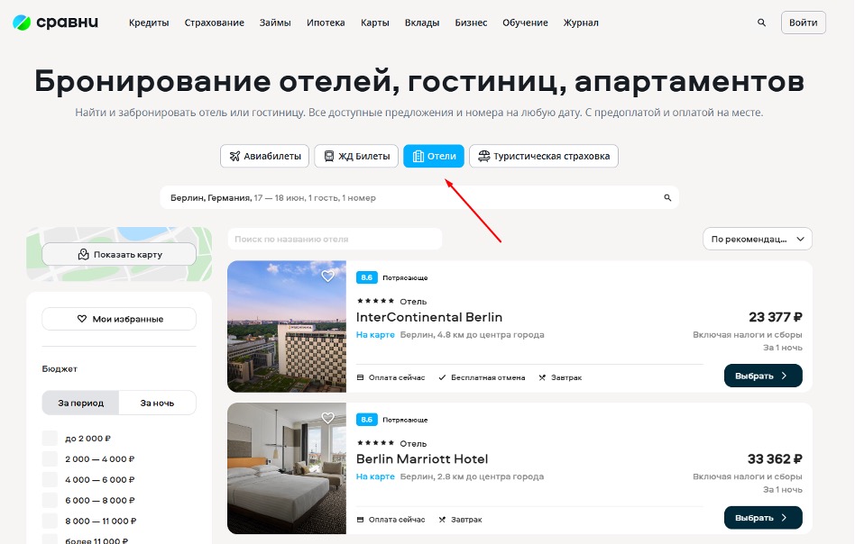Open Мои избранные favorites list

tap(119, 319)
